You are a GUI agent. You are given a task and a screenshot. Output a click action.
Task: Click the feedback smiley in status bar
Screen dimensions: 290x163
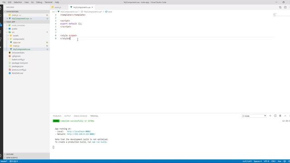click(285, 161)
